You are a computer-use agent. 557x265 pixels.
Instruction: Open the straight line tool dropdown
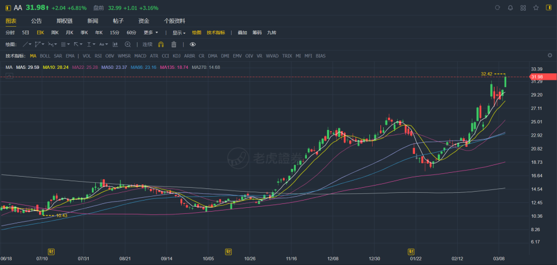(x=27, y=44)
